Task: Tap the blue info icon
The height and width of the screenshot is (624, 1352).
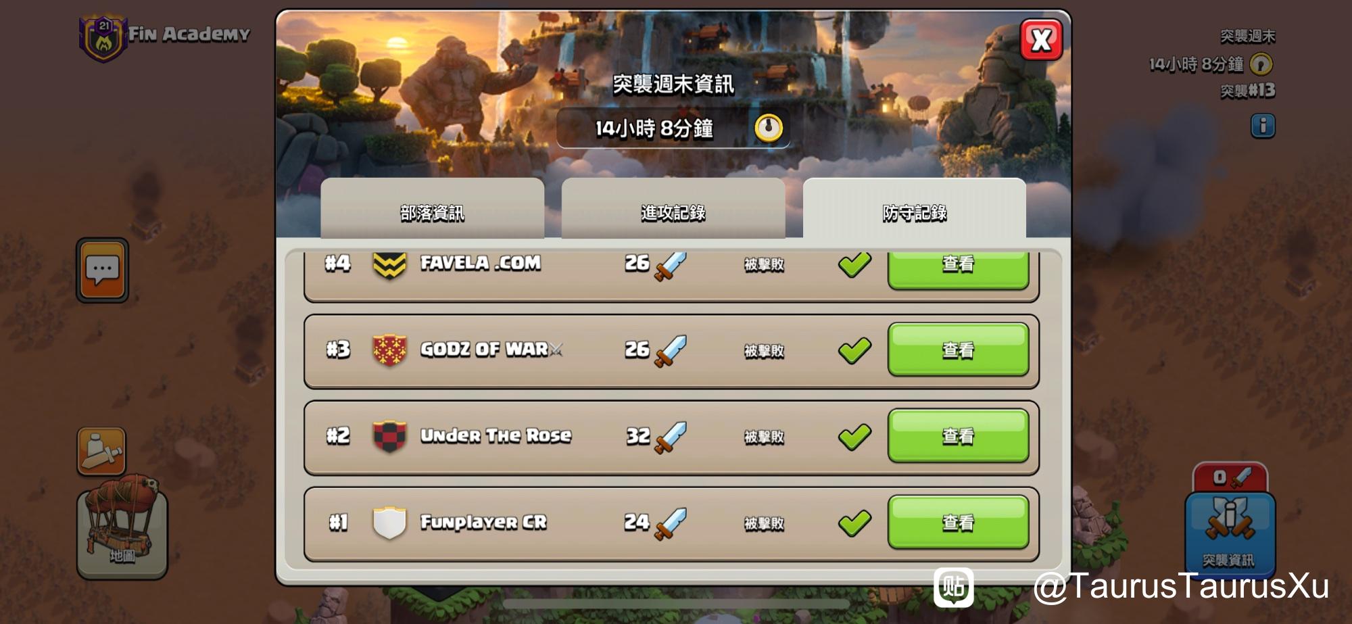Action: (x=1262, y=126)
